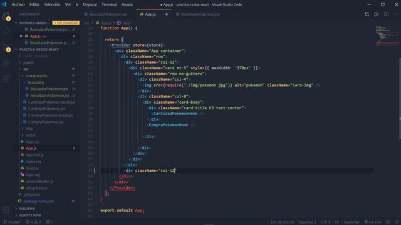Image resolution: width=401 pixels, height=225 pixels.
Task: Open the Depurar menu
Action: tap(90, 4)
